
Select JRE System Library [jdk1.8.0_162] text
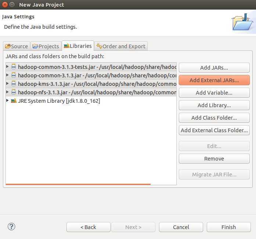click(59, 101)
